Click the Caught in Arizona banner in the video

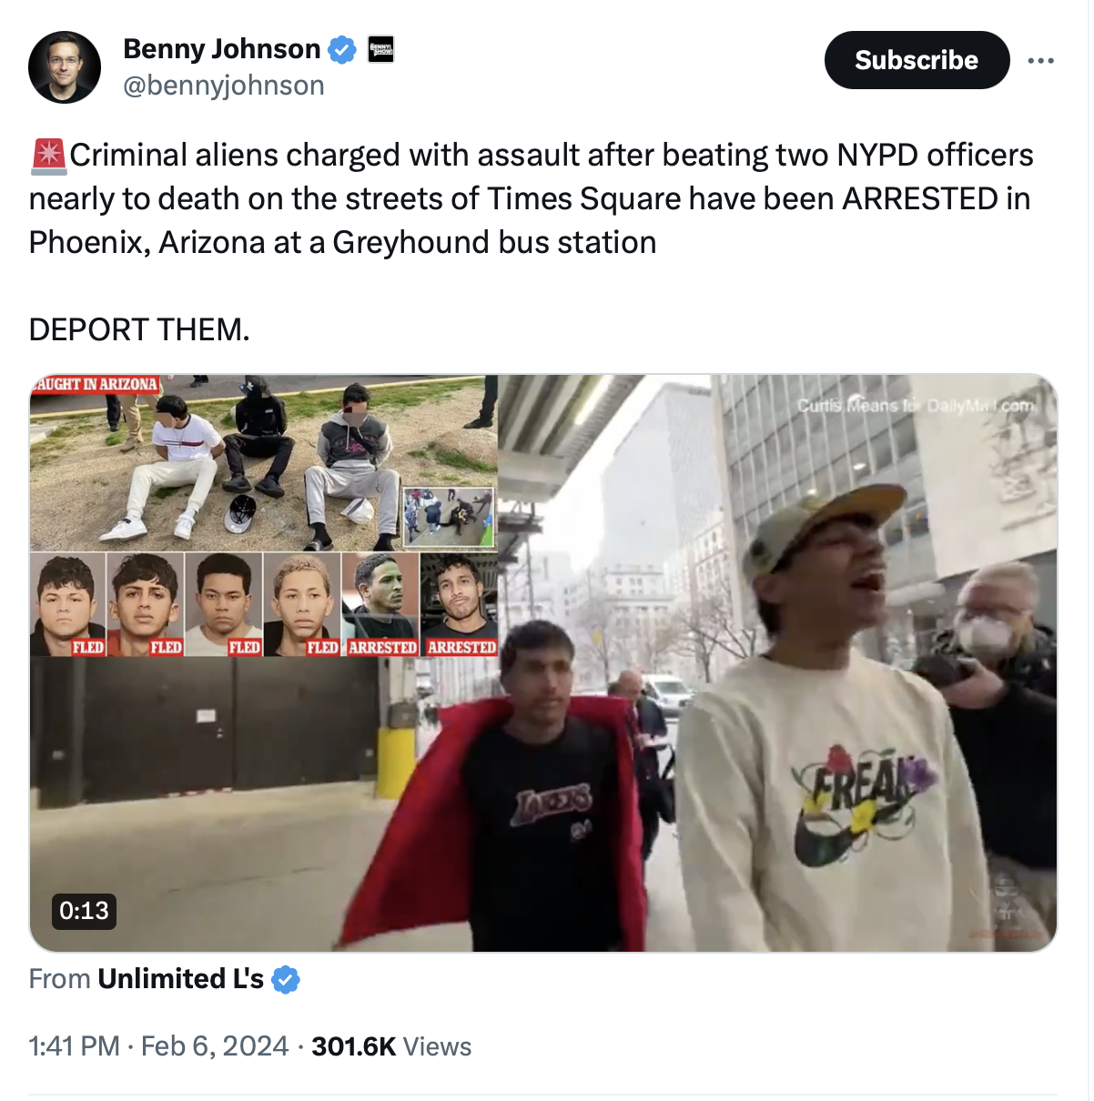(95, 384)
